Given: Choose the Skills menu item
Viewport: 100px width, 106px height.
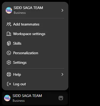Looking at the screenshot, I should (x=35, y=43).
